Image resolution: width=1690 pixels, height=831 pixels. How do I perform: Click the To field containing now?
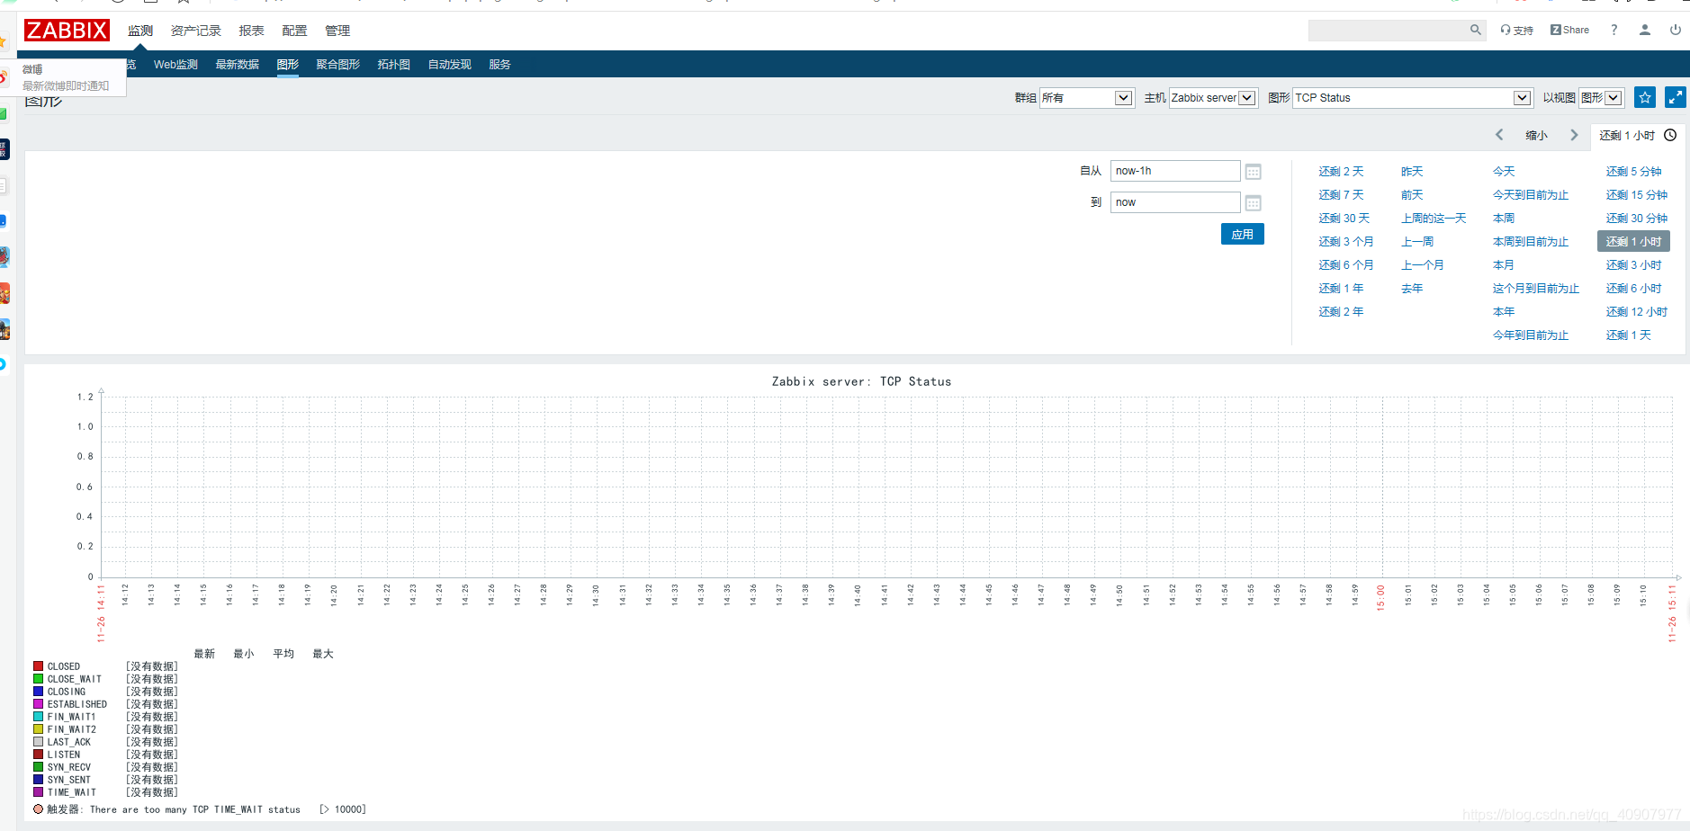click(1175, 202)
